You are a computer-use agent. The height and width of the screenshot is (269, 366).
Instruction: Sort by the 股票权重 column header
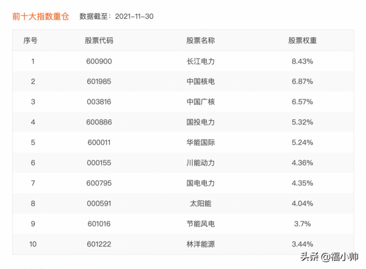tap(303, 41)
